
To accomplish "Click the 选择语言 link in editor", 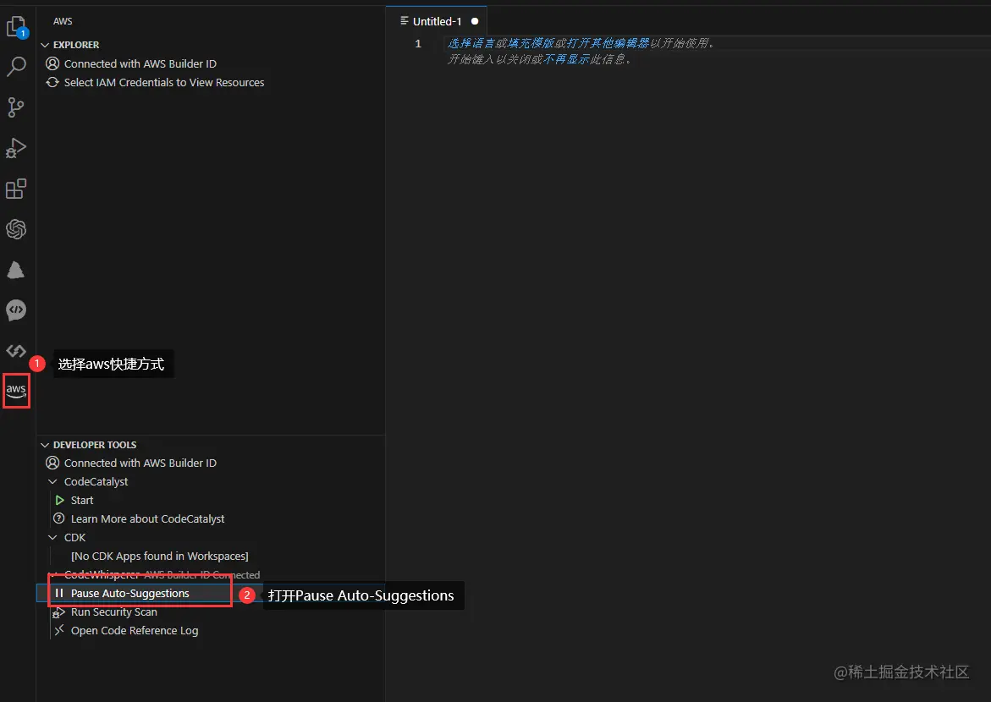I will point(471,43).
